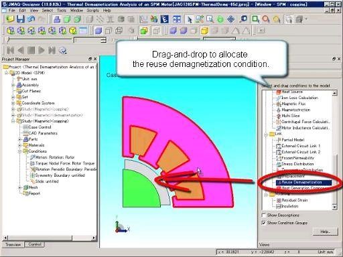343x257 pixels.
Task: Open the Tools menu
Action: click(x=62, y=10)
